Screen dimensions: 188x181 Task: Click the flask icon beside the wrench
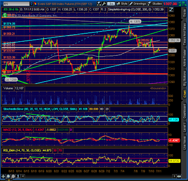click(99, 4)
